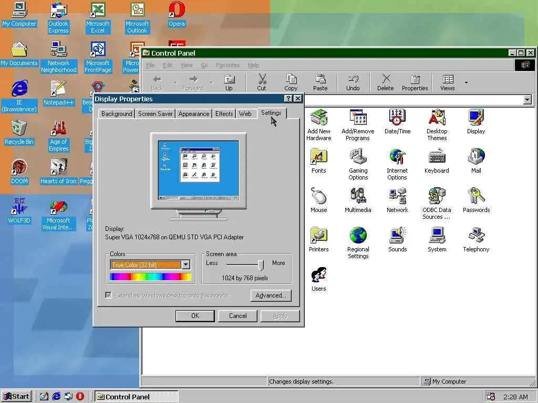Open the Multimedia icon
The width and height of the screenshot is (538, 403).
(358, 200)
